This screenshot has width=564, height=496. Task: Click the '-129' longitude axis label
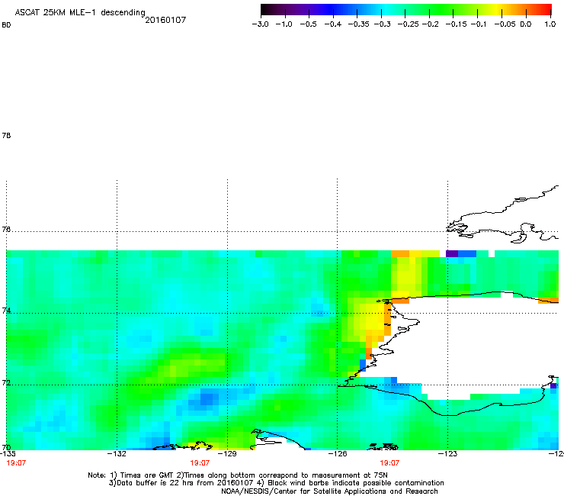tap(227, 453)
